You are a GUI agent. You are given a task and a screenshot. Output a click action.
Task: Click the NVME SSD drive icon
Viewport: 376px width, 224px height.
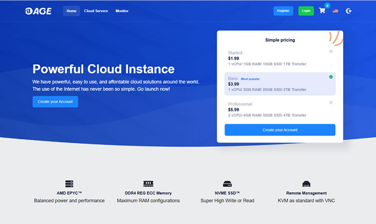227,184
